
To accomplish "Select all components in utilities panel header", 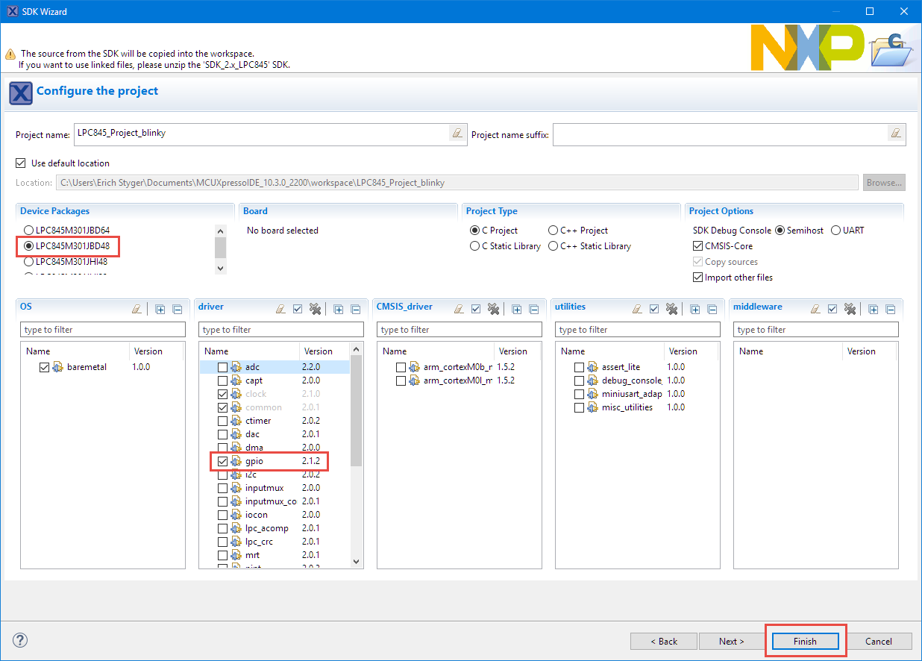I will pos(654,309).
